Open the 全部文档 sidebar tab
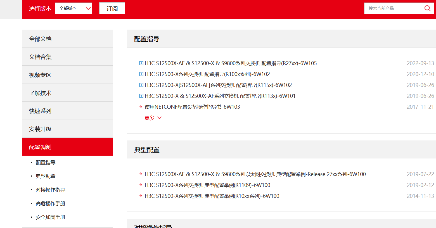The width and height of the screenshot is (436, 228). 67,39
